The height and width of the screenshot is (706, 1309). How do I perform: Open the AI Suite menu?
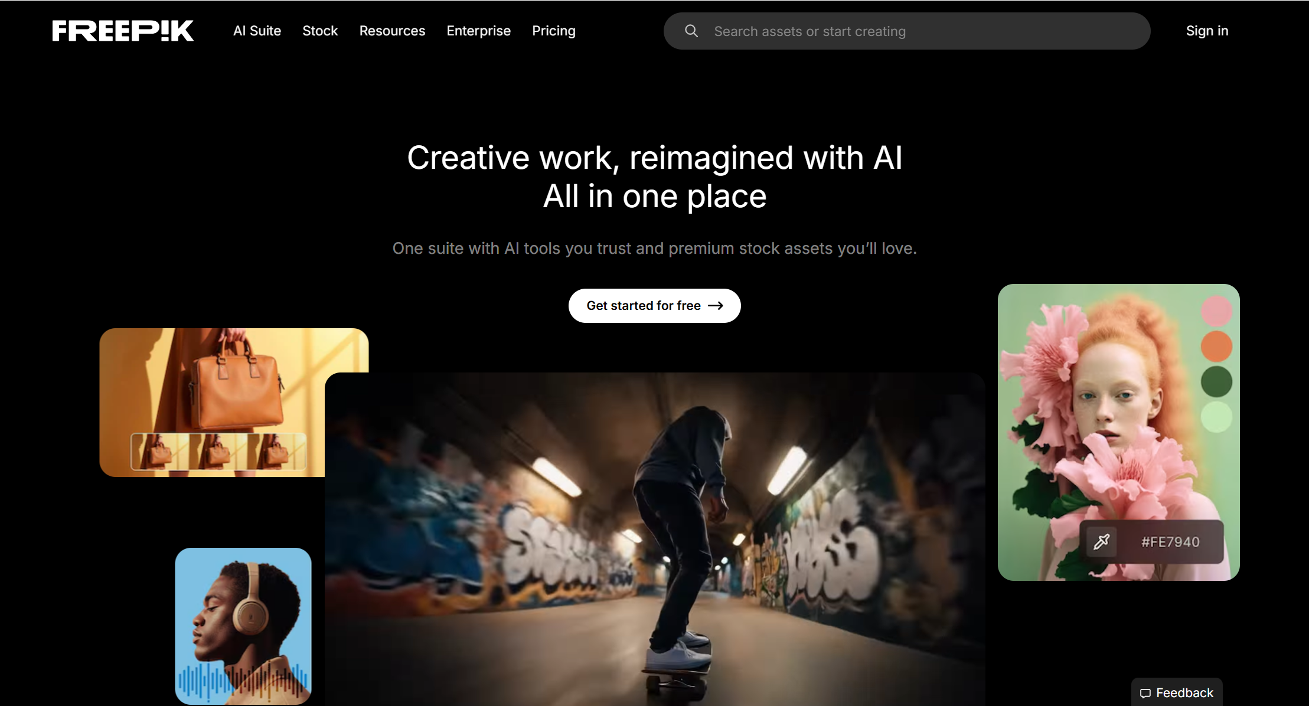[x=257, y=31]
